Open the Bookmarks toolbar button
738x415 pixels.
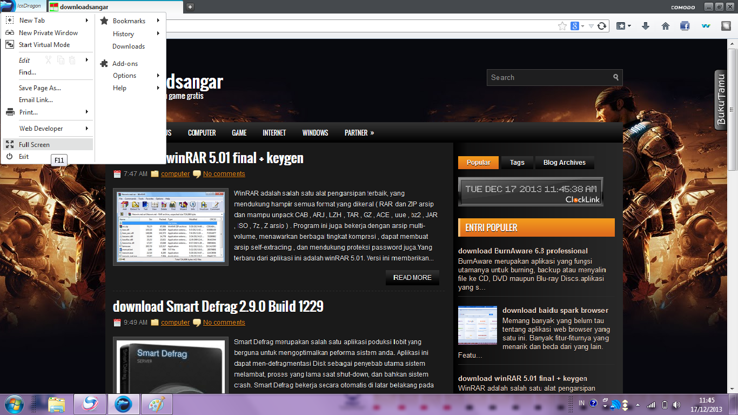(621, 26)
